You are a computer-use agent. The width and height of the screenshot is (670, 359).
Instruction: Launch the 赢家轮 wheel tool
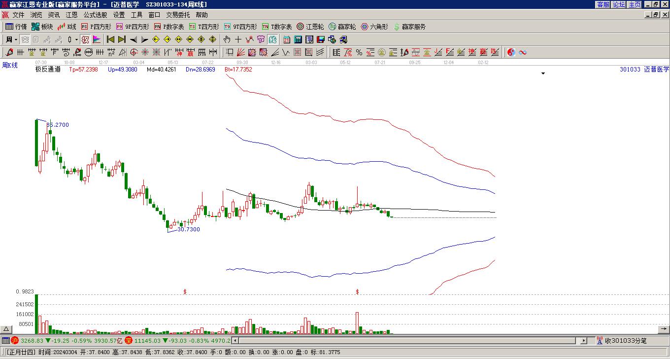tap(342, 27)
